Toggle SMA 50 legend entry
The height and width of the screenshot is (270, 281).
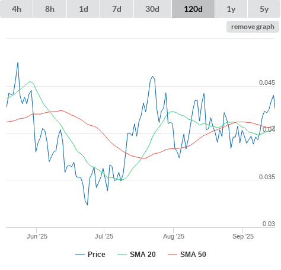tap(187, 255)
